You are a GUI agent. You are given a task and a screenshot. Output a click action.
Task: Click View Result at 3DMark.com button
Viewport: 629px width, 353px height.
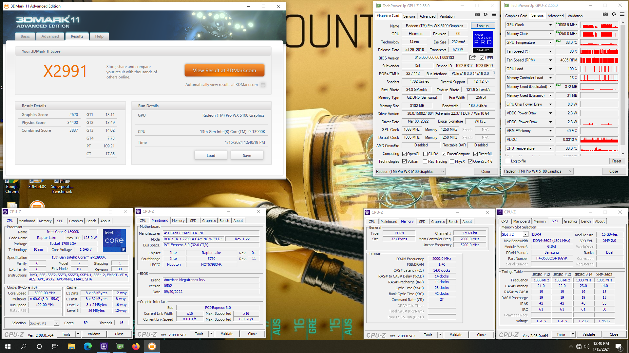tap(224, 70)
